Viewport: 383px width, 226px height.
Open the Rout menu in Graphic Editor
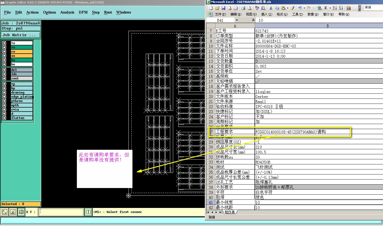tap(108, 12)
